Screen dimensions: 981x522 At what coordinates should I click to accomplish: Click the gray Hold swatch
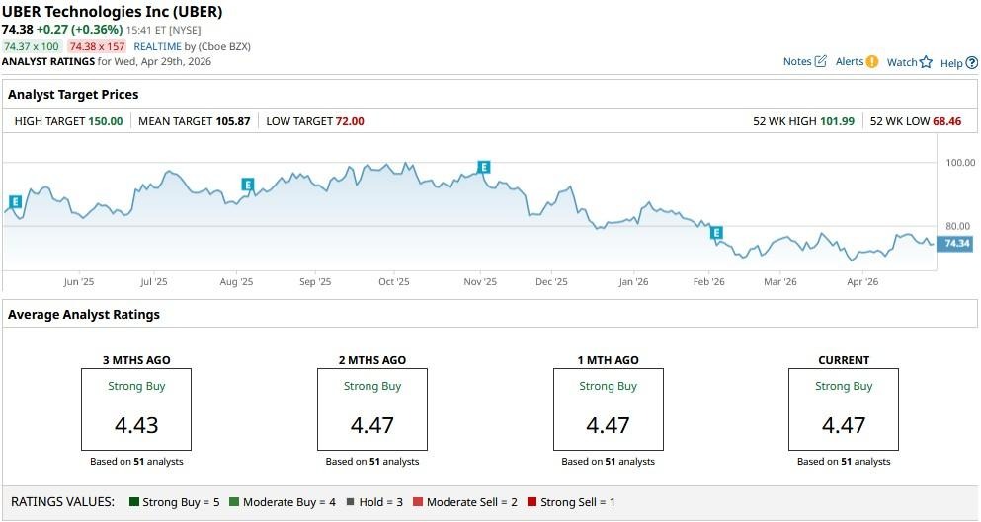click(x=351, y=502)
